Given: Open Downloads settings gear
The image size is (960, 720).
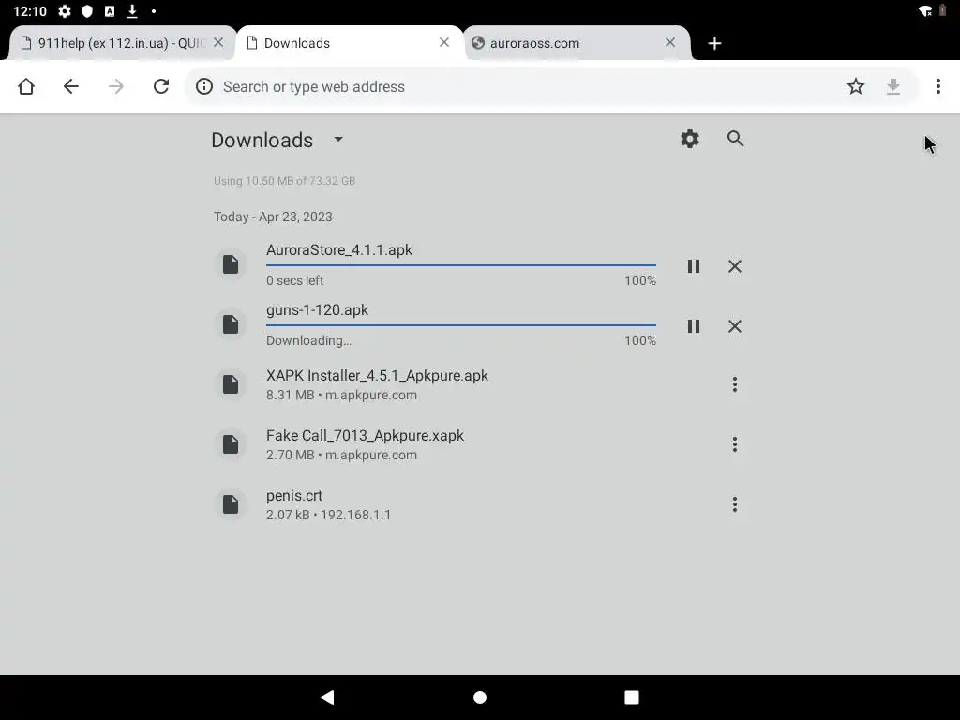Looking at the screenshot, I should (690, 139).
